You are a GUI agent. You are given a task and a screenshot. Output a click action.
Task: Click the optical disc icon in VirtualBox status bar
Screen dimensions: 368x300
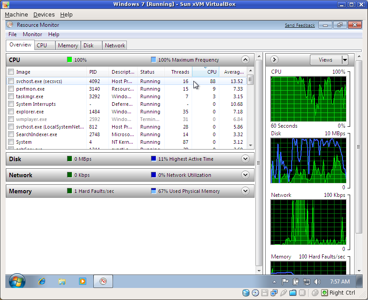[x=255, y=292]
